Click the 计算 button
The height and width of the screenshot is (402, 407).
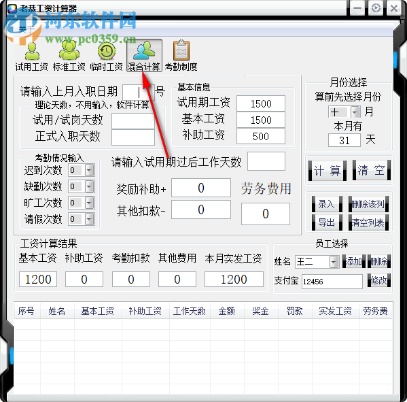(x=327, y=171)
